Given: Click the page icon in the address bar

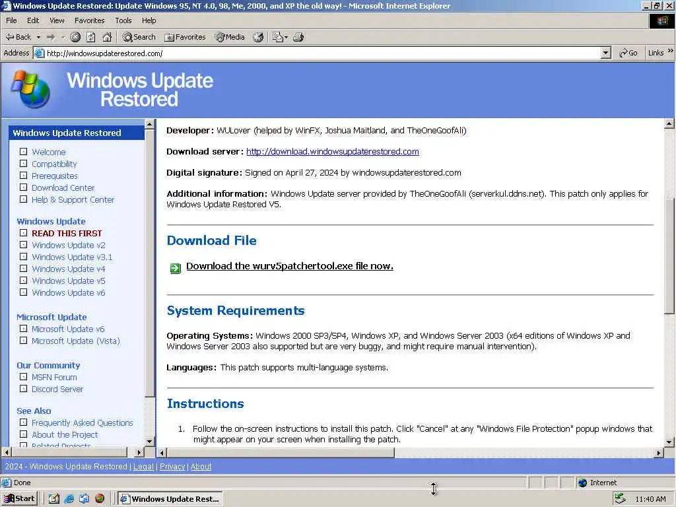Looking at the screenshot, I should click(x=39, y=53).
